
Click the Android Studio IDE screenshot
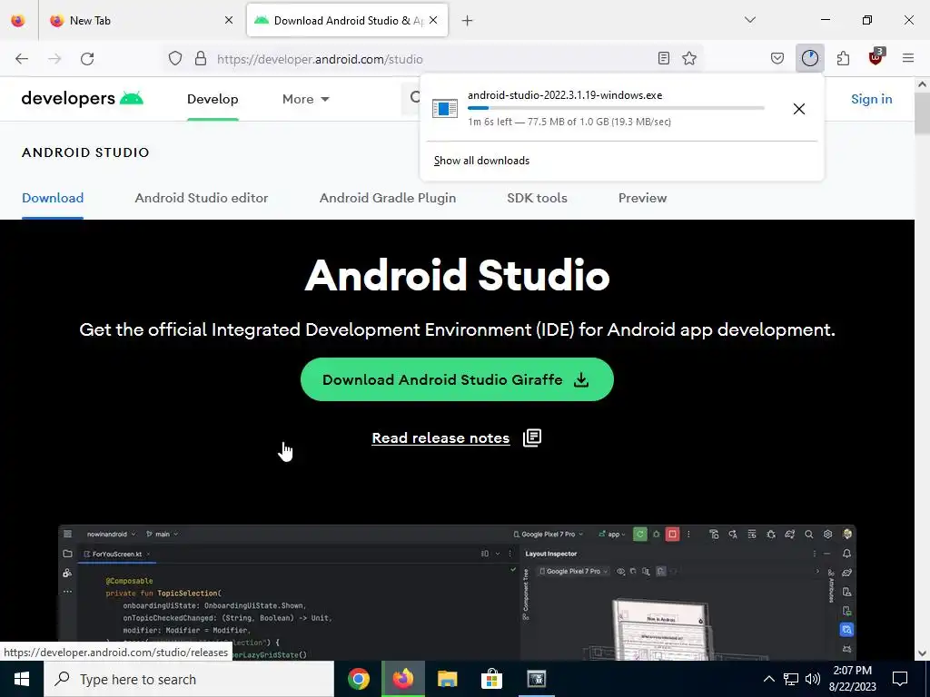tap(457, 592)
